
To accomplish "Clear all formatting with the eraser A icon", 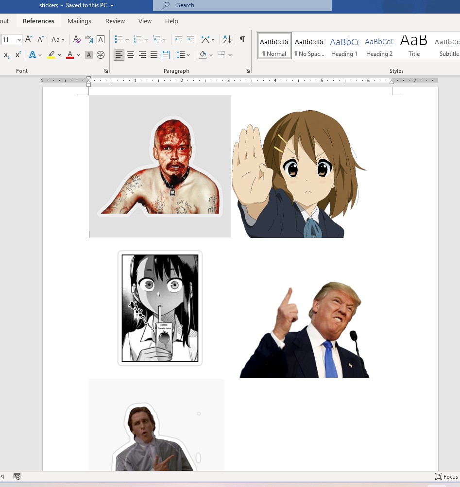I will [77, 39].
